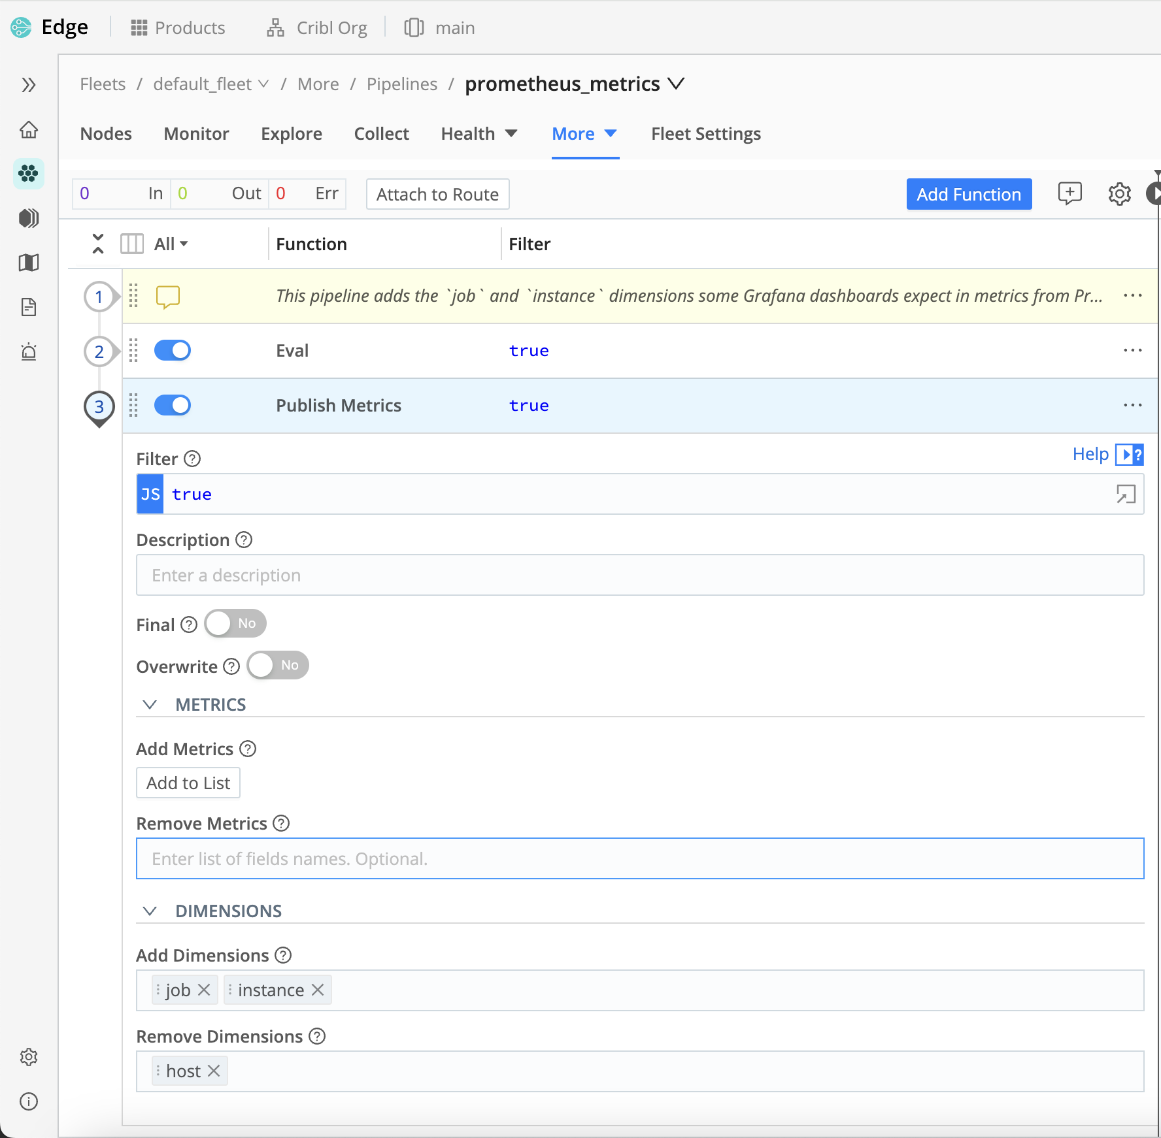Expand the left sidebar navigation

pos(29,85)
